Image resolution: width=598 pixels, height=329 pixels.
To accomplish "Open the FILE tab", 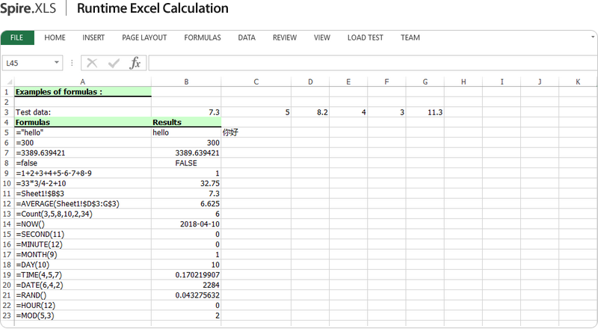I will (17, 37).
